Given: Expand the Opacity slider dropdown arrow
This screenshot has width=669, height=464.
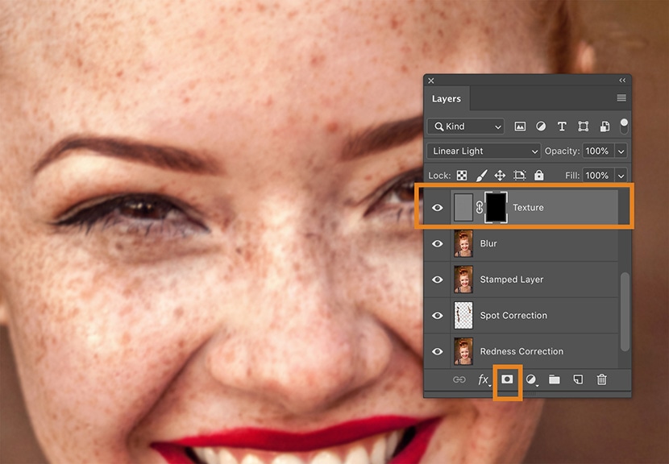Looking at the screenshot, I should (x=621, y=151).
